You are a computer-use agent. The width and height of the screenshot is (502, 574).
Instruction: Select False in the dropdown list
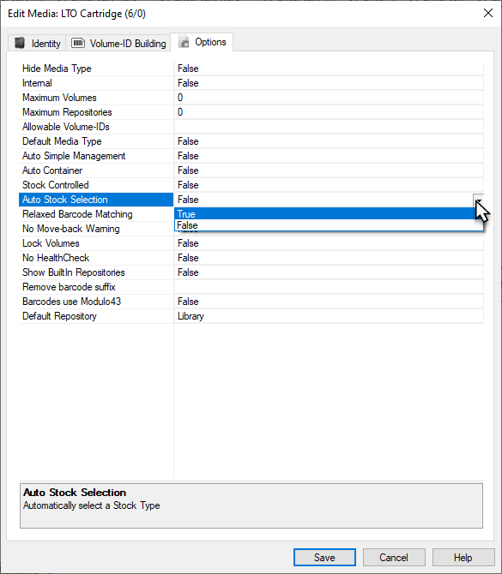[329, 225]
